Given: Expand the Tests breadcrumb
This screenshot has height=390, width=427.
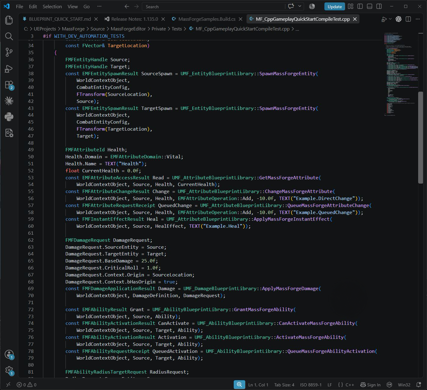Looking at the screenshot, I should (x=177, y=29).
